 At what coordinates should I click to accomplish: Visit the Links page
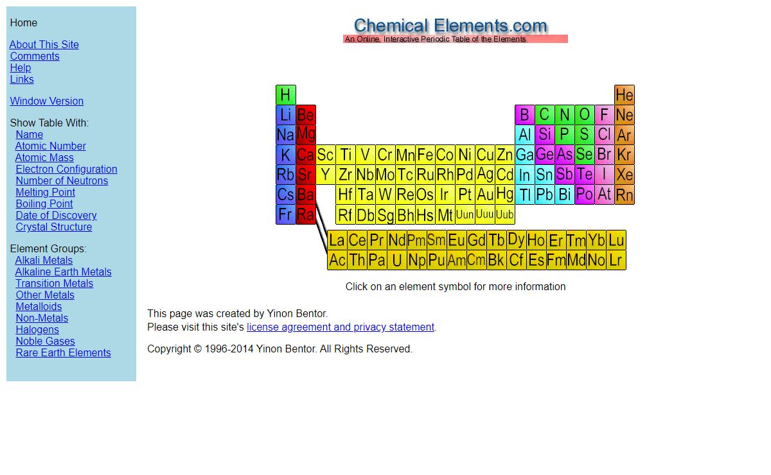[x=22, y=80]
